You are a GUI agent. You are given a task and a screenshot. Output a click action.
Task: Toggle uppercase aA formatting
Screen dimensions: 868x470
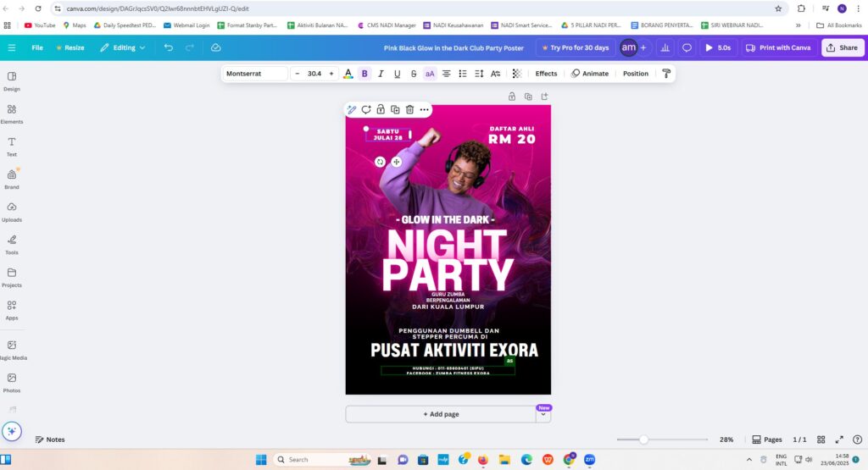coord(430,74)
